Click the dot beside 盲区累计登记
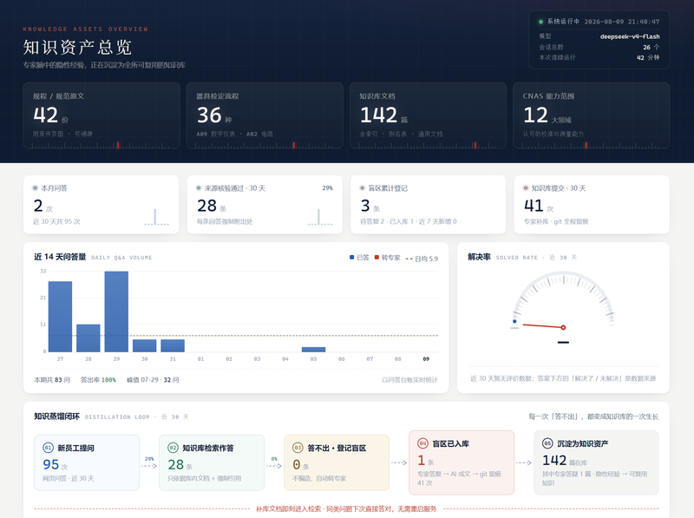694x518 pixels. pos(363,188)
